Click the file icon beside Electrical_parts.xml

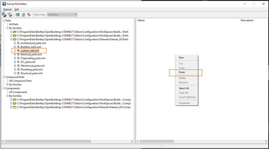coord(18,55)
